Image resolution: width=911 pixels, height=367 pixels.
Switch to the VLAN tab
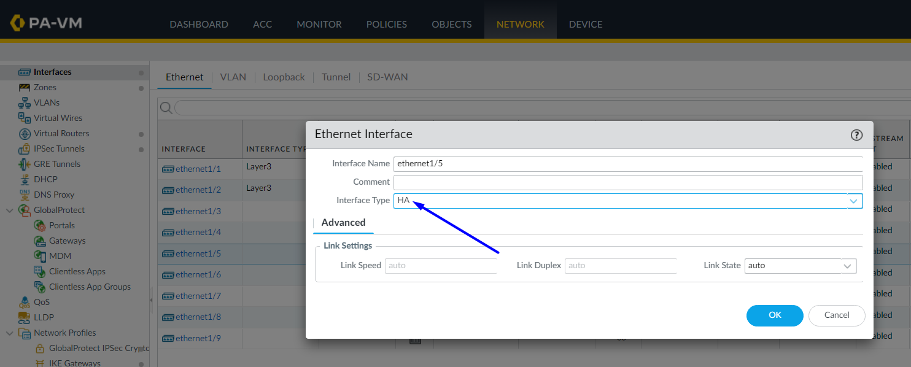(233, 77)
